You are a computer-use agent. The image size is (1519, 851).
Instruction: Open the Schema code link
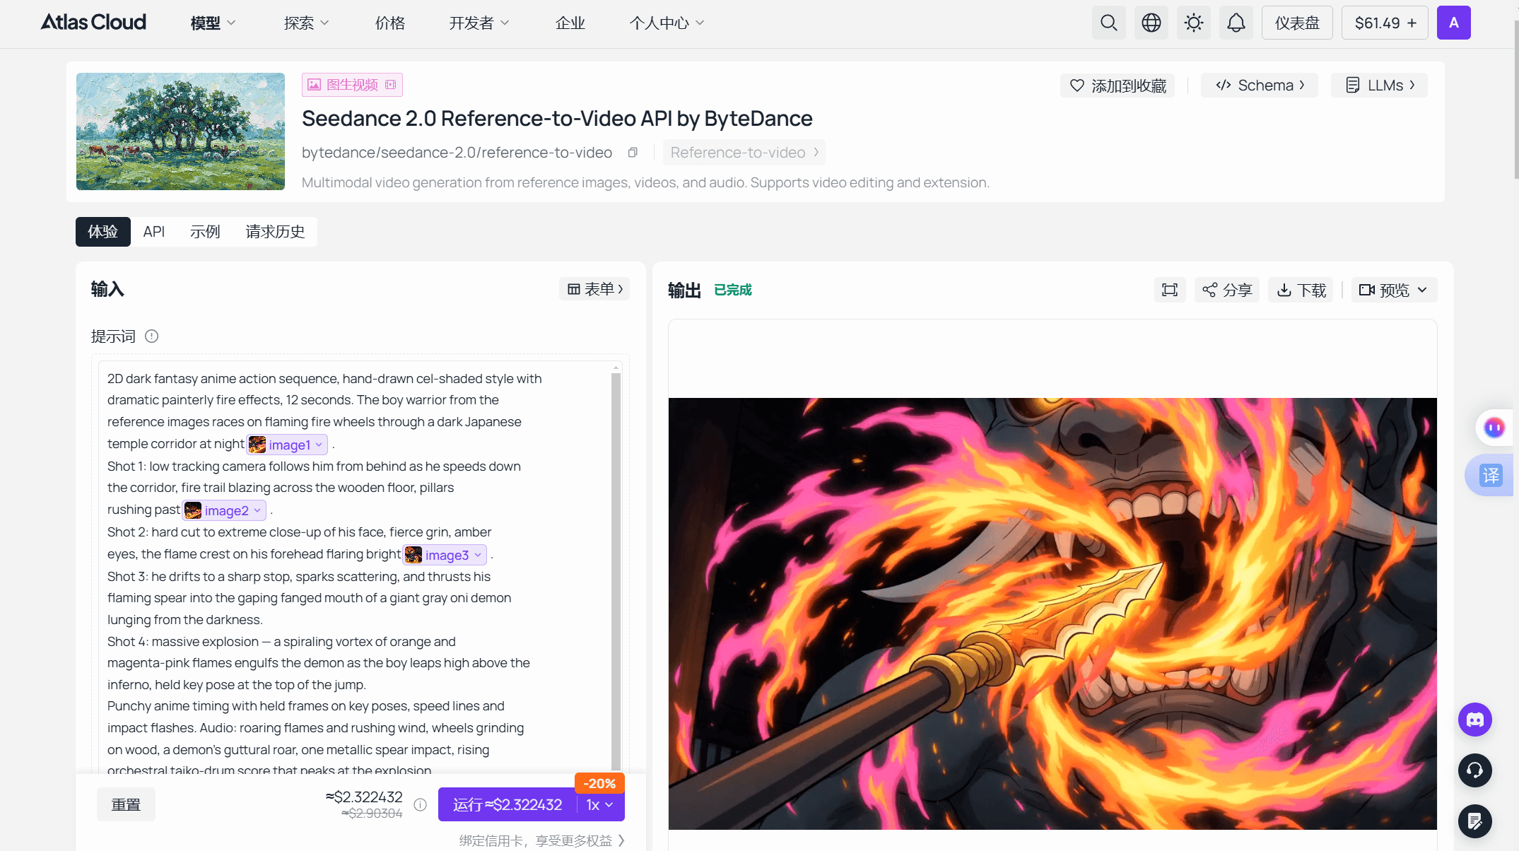pos(1260,86)
